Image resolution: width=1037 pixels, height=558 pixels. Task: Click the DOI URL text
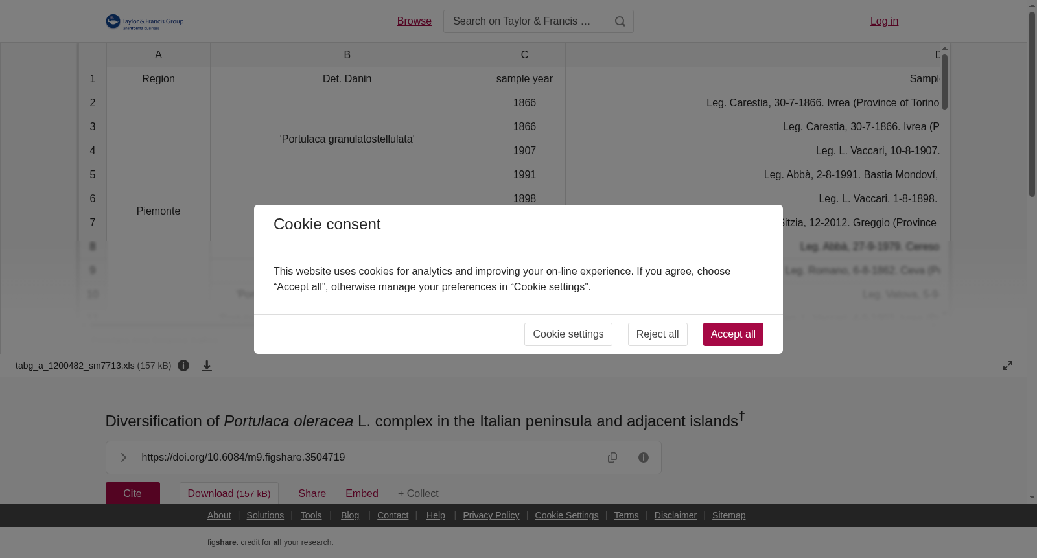[243, 458]
